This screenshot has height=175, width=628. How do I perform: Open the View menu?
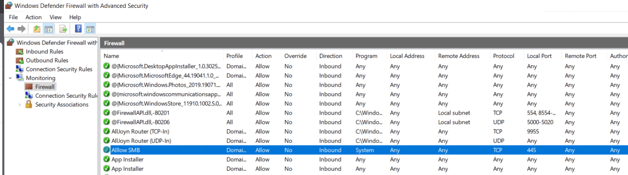point(56,17)
